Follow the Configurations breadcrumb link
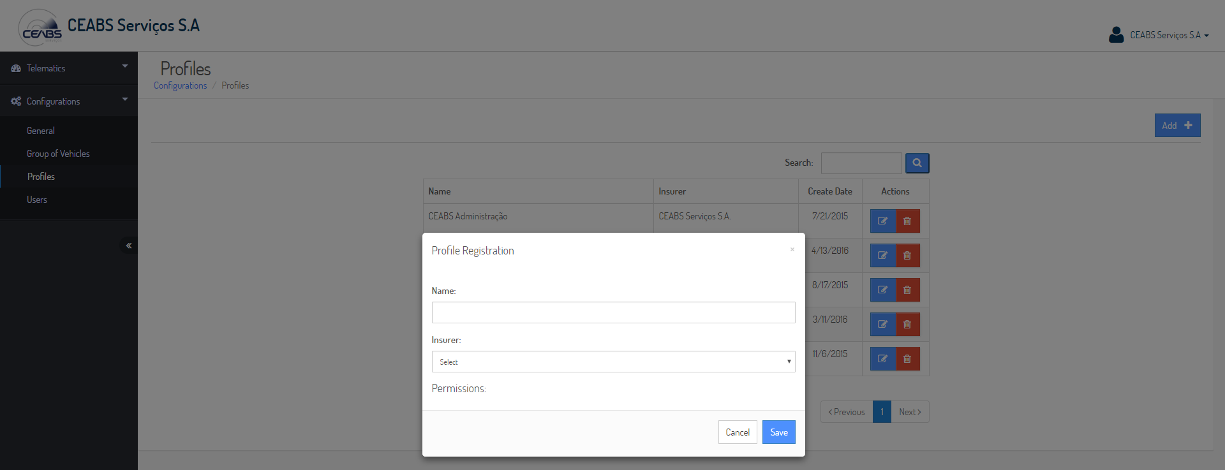Screen dimensions: 1225x470 coord(180,85)
